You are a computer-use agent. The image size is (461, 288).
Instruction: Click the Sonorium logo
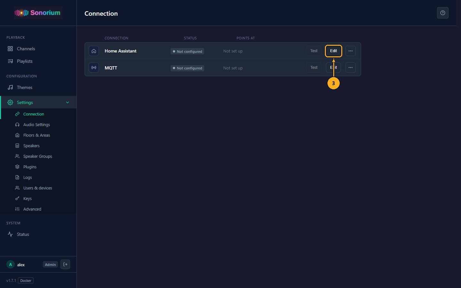[38, 13]
